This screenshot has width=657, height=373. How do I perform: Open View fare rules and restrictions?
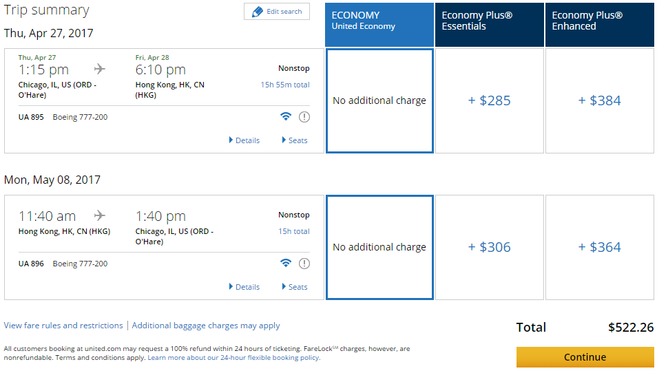[x=63, y=326]
